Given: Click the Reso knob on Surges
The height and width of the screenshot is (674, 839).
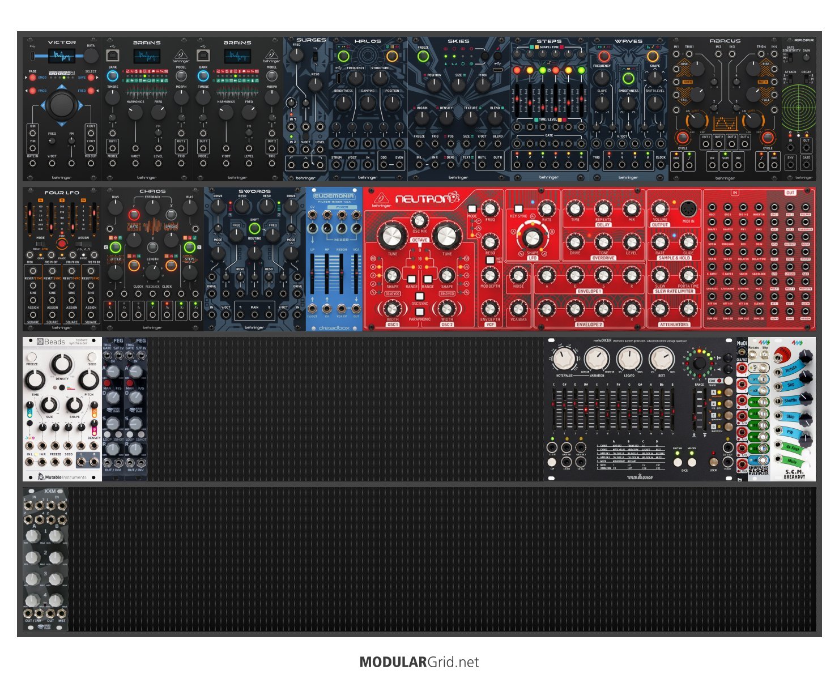Looking at the screenshot, I should click(314, 84).
